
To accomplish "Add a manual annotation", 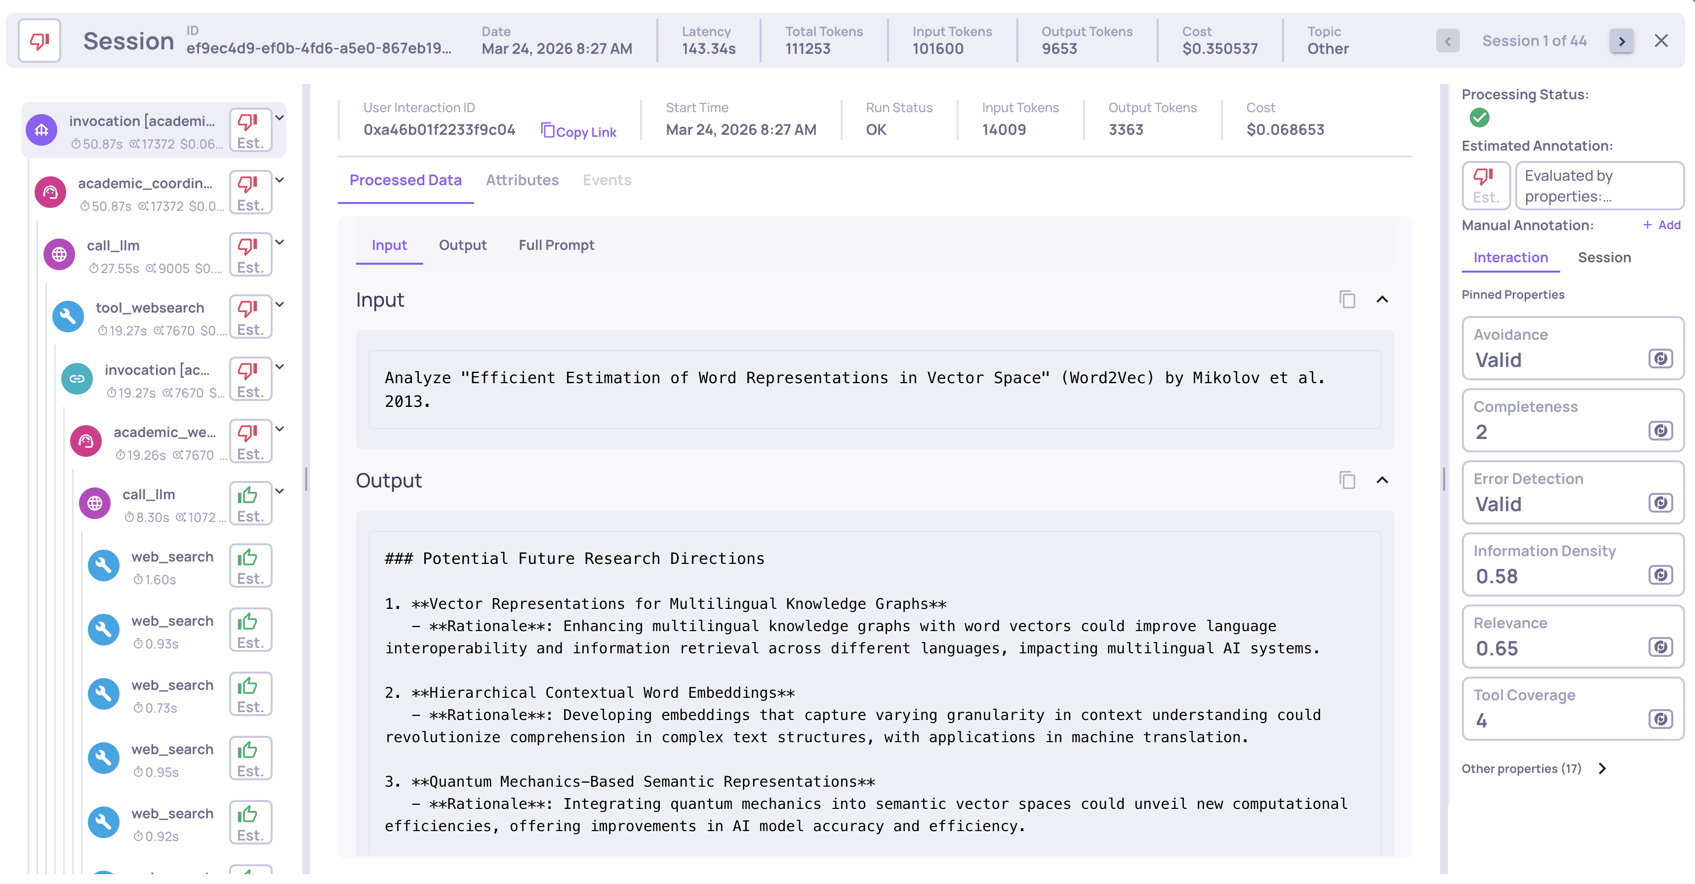I will tap(1661, 225).
